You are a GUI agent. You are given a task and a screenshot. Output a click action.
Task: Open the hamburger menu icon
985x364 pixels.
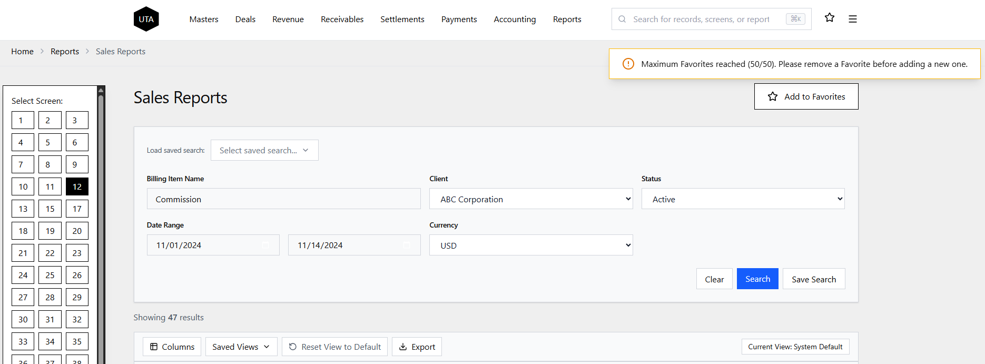coord(853,19)
